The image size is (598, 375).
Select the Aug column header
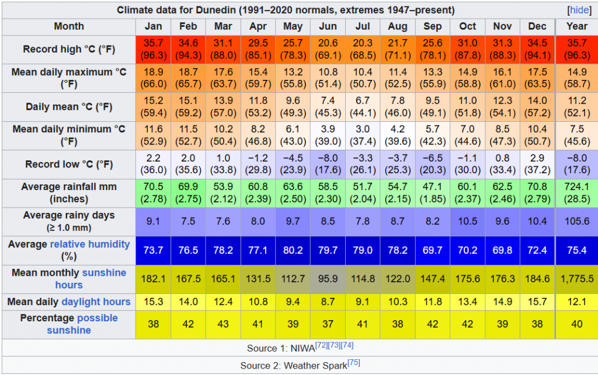point(397,27)
